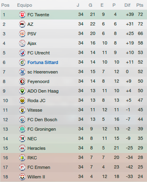Click the Willem II club crest

click(x=22, y=177)
